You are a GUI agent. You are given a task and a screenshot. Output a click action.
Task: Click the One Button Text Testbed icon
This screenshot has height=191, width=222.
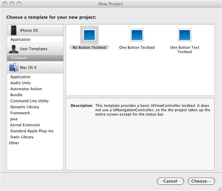tap(184, 35)
